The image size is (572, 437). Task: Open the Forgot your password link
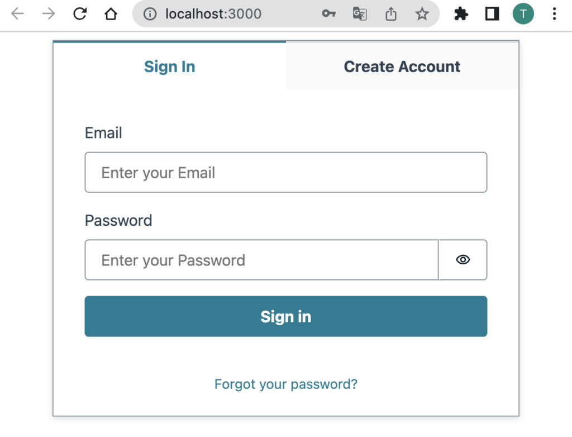click(286, 384)
